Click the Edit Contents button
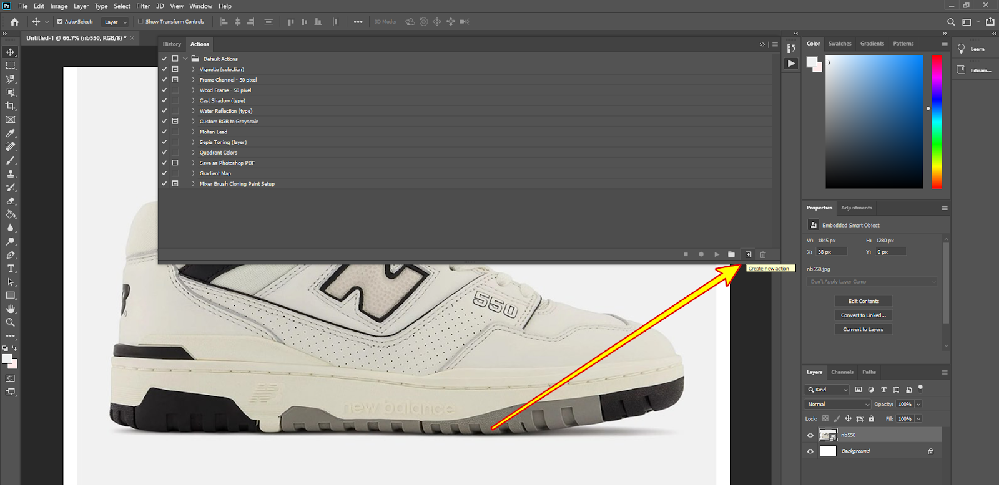Viewport: 999px width, 485px height. (x=864, y=301)
